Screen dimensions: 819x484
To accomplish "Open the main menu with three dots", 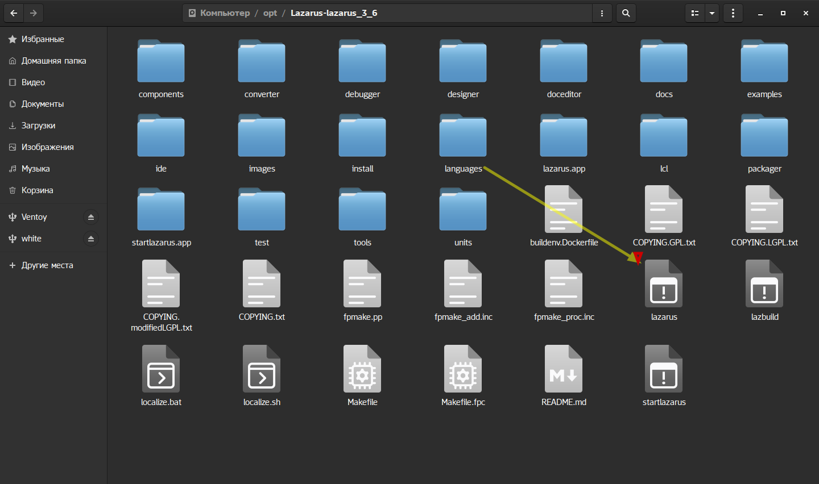I will (733, 13).
